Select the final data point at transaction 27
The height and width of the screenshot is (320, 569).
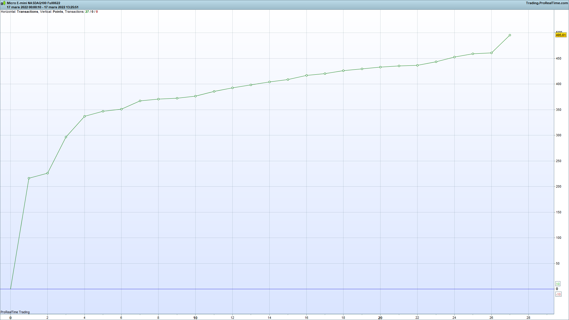[510, 35]
